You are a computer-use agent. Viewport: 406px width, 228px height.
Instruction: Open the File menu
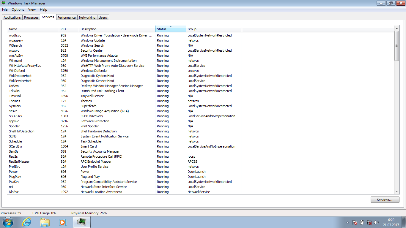[5, 9]
